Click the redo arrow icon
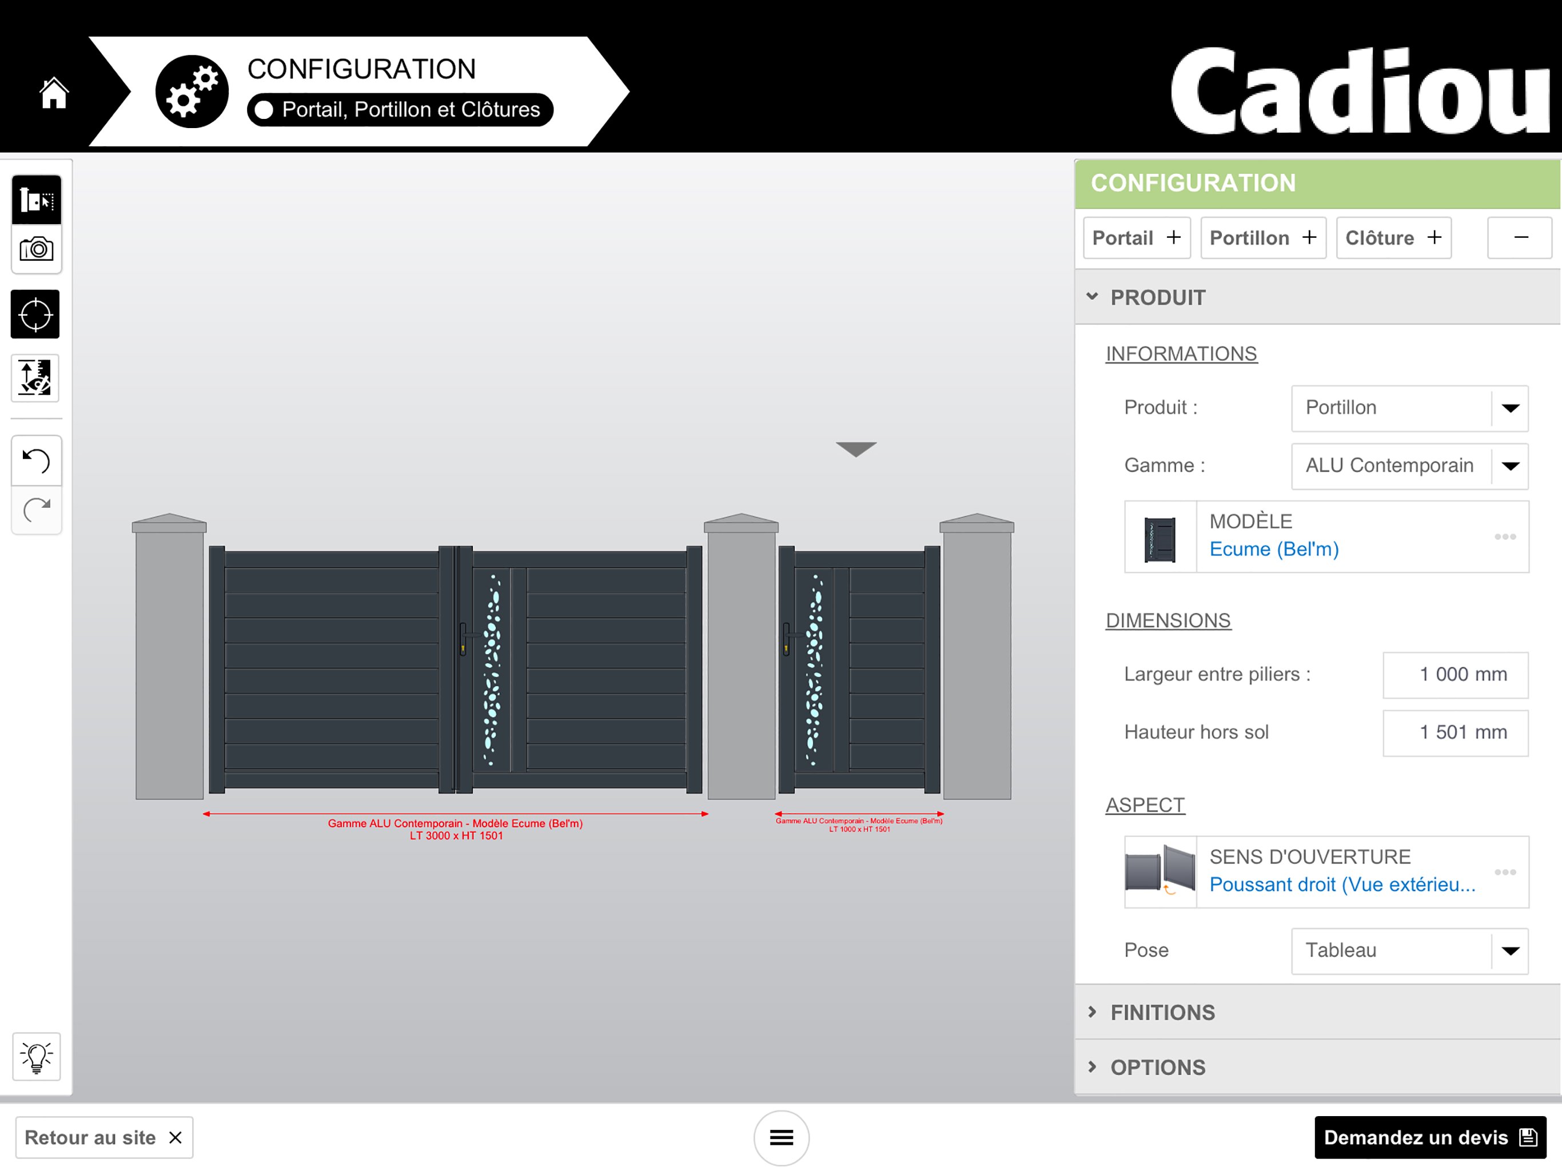This screenshot has height=1171, width=1562. click(x=36, y=510)
